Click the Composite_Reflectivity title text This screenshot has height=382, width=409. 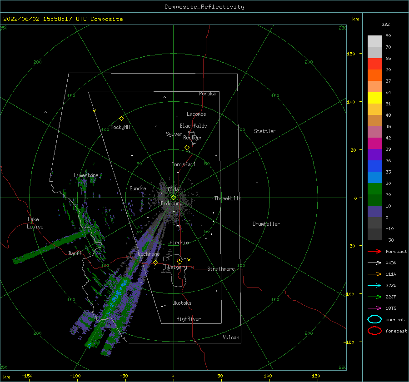pos(204,7)
